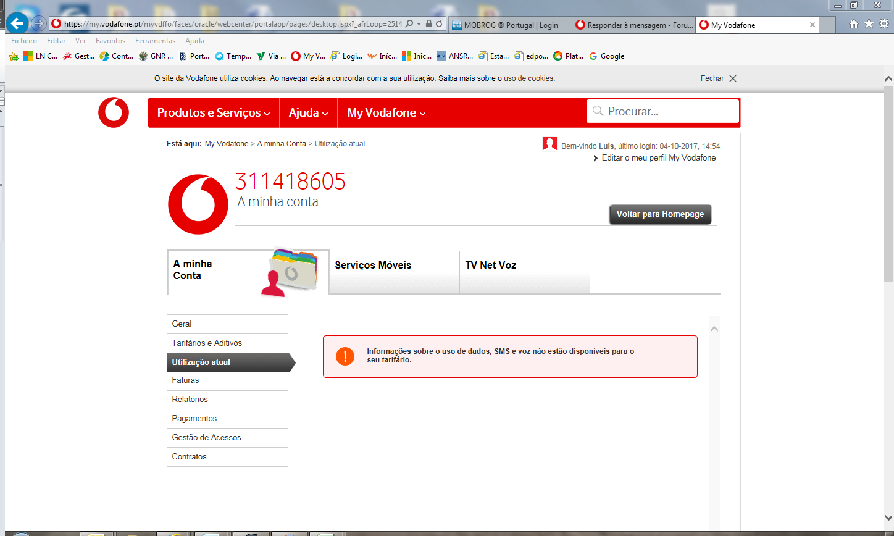The image size is (894, 536).
Task: Expand the My Vodafone dropdown menu
Action: (x=386, y=113)
